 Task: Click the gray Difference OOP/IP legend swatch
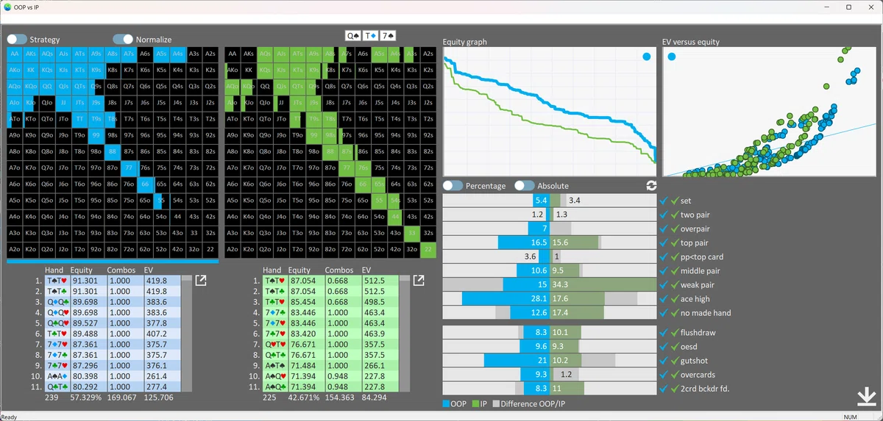click(496, 404)
